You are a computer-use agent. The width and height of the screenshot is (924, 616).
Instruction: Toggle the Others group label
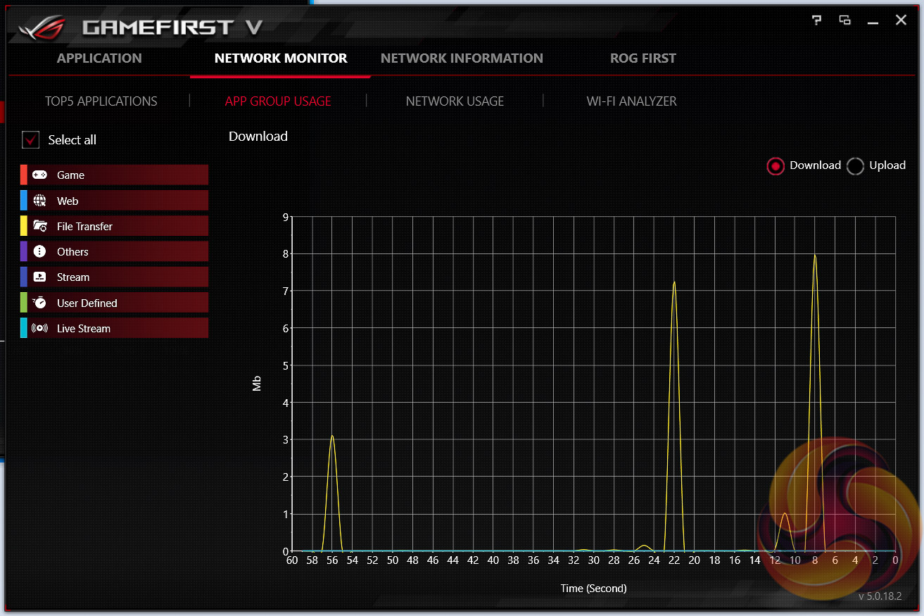(x=72, y=251)
